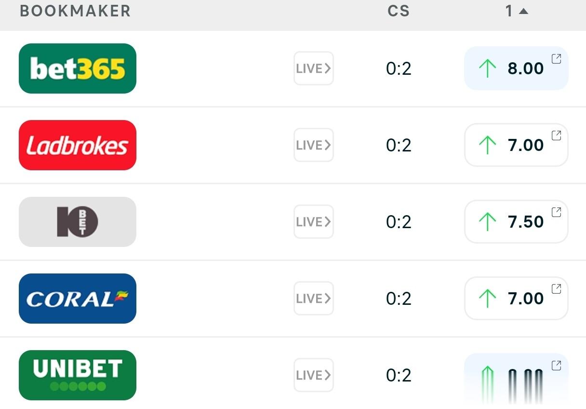This screenshot has width=586, height=409.
Task: Open the Ladbrokes bookmaker logo
Action: (77, 145)
